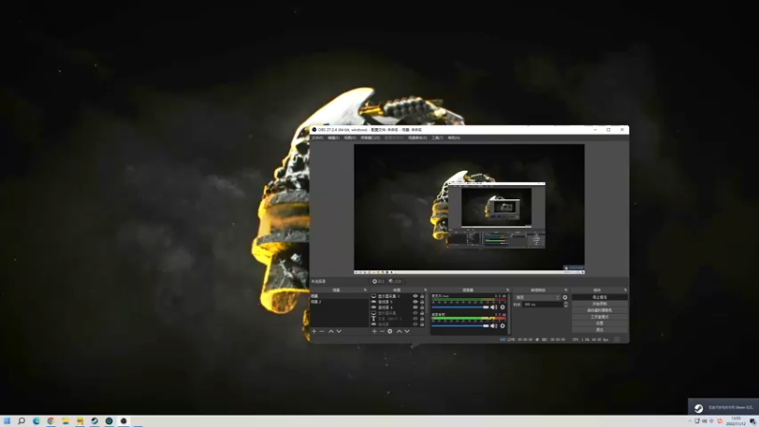Pop out the Scene Transitions dock panel
The width and height of the screenshot is (759, 427).
(565, 290)
